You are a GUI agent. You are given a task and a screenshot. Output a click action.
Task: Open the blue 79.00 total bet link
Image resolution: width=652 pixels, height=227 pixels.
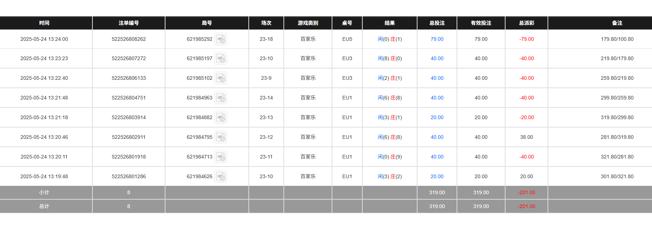437,39
